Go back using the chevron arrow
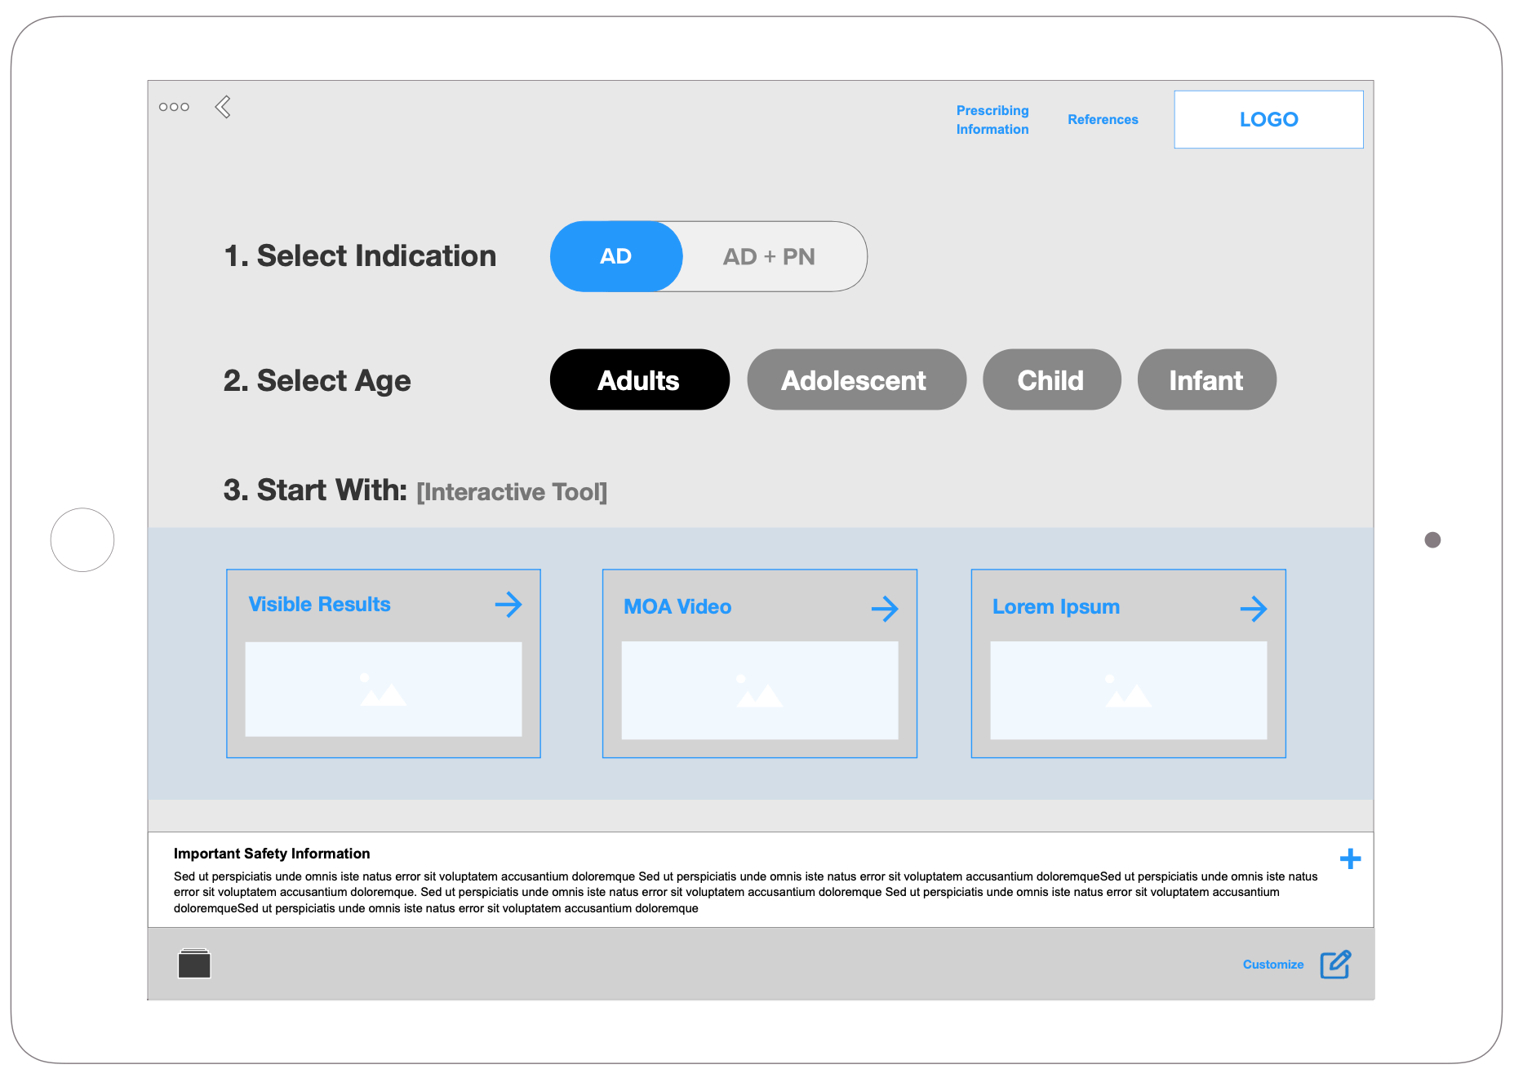This screenshot has height=1069, width=1523. [223, 107]
